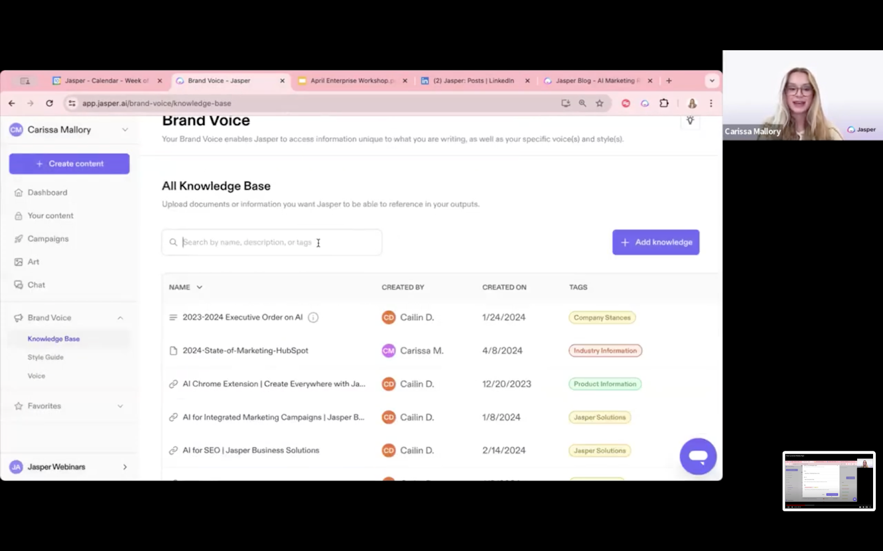Open 2024-State-of-Marketing-HubSpot document

[x=246, y=350]
